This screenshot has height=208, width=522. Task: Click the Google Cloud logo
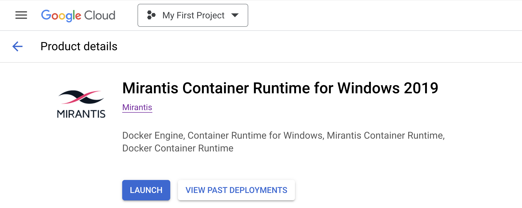[78, 16]
